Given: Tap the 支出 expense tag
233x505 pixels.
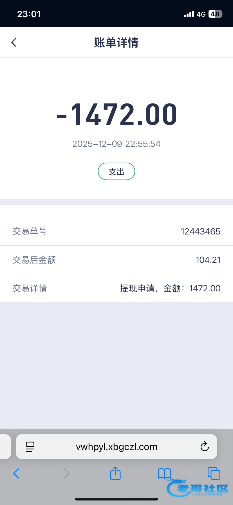Looking at the screenshot, I should pos(116,171).
